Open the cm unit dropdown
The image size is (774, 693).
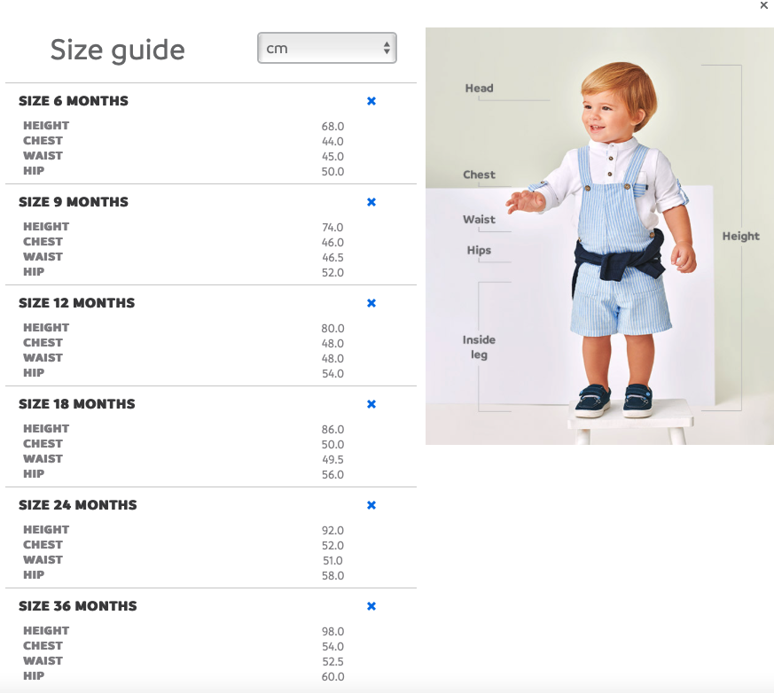pyautogui.click(x=327, y=48)
